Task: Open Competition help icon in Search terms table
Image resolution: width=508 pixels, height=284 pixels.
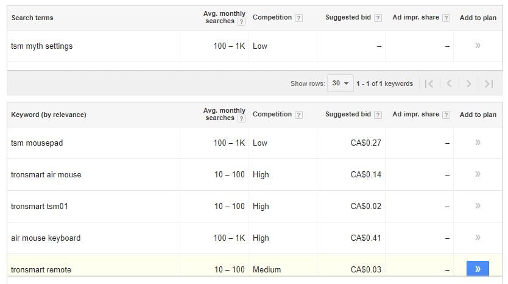Action: [298, 18]
